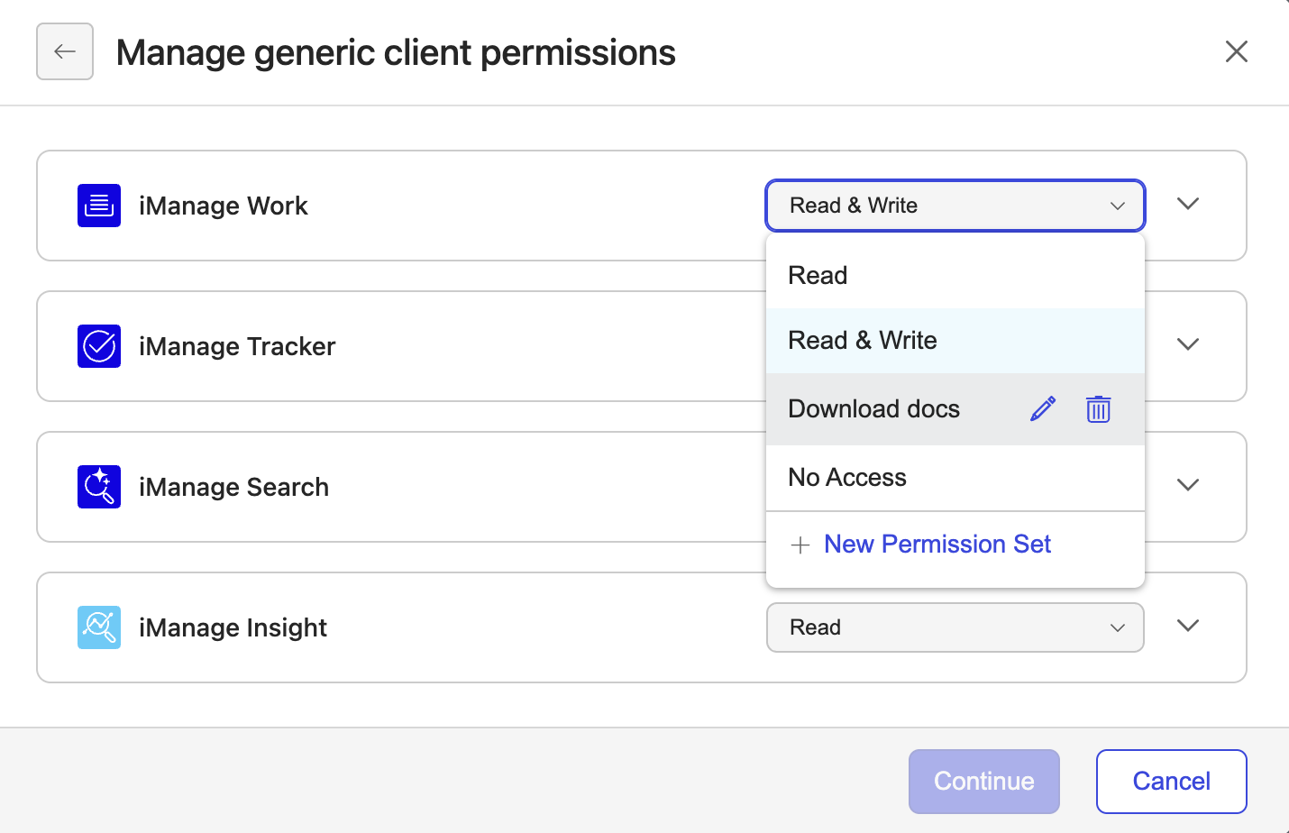1289x833 pixels.
Task: Click the iManage Search icon
Action: [99, 487]
